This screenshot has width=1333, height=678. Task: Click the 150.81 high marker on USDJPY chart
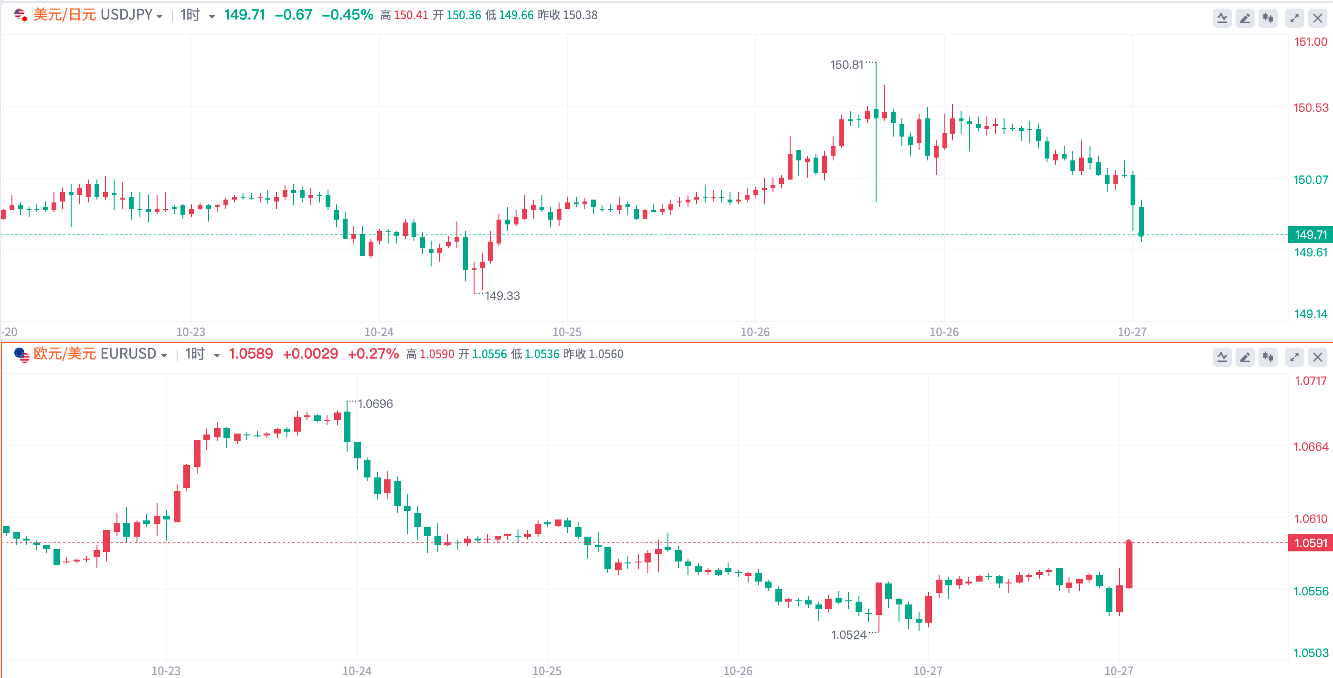coord(846,64)
